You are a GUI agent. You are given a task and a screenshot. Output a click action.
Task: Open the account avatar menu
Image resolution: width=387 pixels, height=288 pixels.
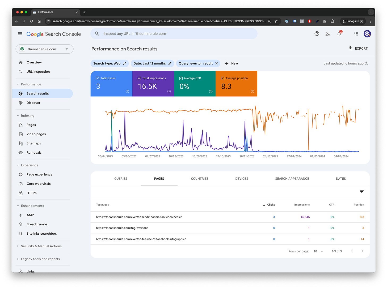367,34
